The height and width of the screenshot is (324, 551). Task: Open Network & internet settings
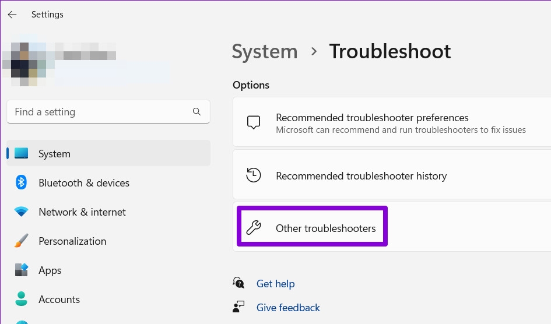click(x=108, y=212)
